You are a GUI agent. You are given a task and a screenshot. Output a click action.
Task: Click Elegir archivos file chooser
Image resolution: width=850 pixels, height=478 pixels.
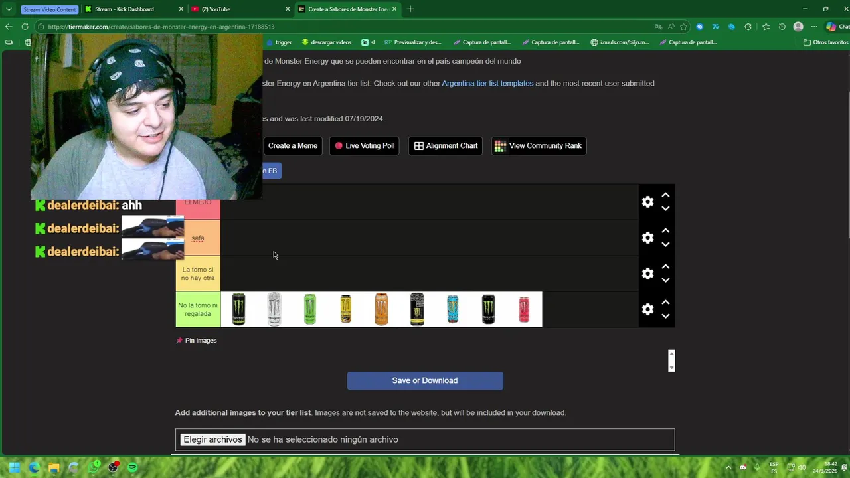[212, 439]
